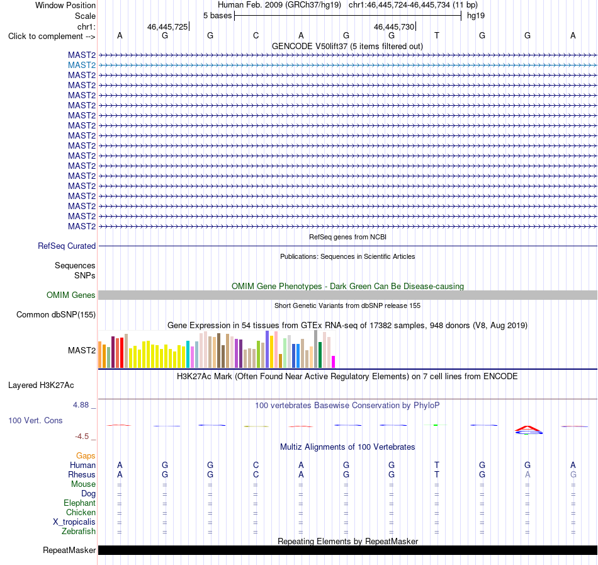Screen dimensions: 598x565
Task: Click the 46,445,730 position label
Action: pos(394,26)
